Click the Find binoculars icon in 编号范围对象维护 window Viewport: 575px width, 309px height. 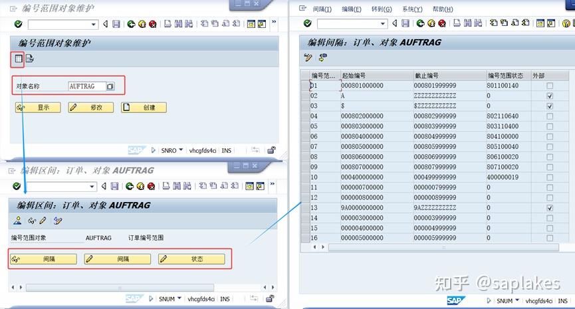[178, 24]
